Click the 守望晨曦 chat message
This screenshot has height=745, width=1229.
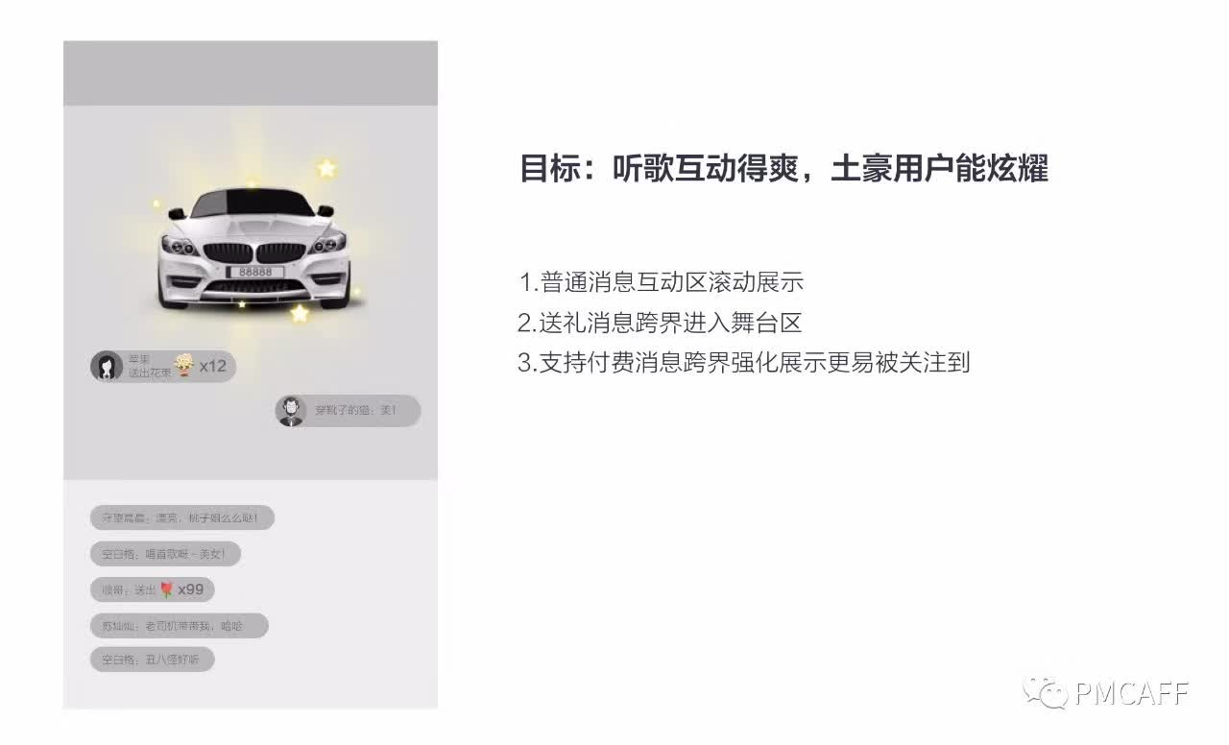(182, 518)
